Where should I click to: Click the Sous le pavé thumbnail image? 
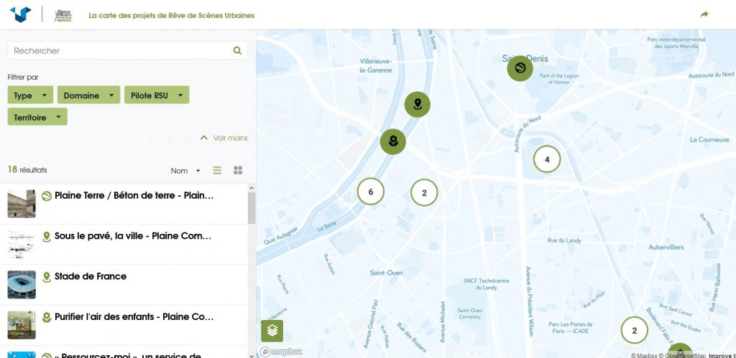coord(22,244)
